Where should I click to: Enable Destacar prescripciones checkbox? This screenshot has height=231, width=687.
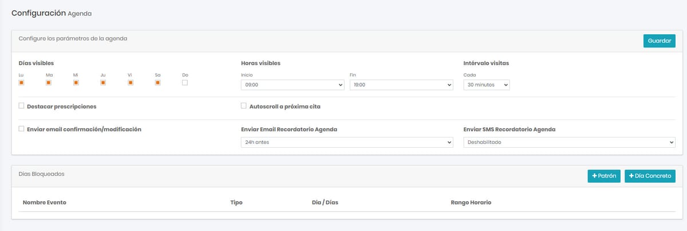[x=21, y=106]
